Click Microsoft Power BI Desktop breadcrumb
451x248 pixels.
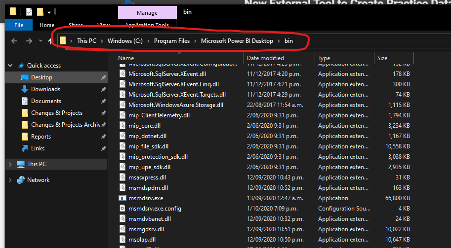pos(237,41)
